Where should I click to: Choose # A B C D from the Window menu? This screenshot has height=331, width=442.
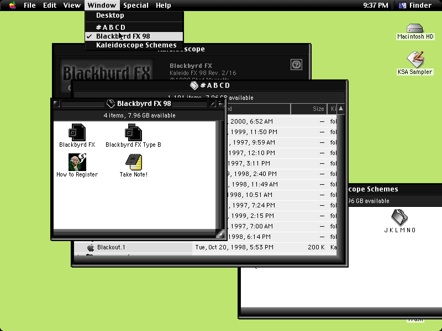pyautogui.click(x=134, y=27)
